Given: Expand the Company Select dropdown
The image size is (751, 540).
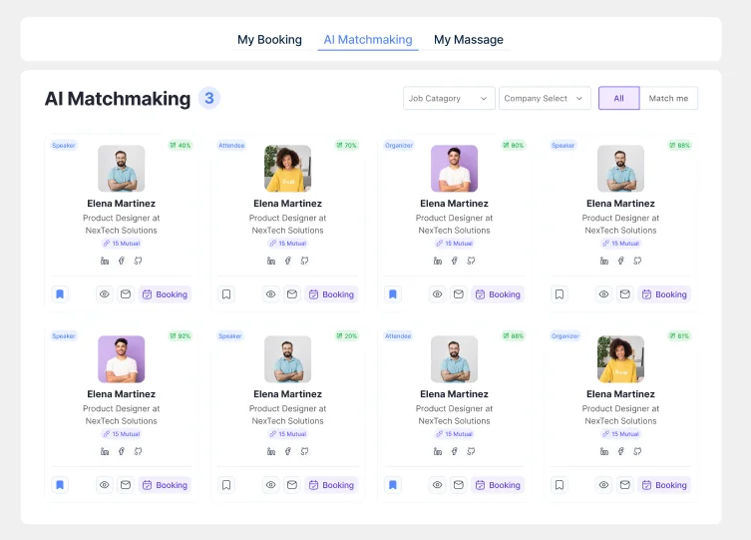Looking at the screenshot, I should pos(545,98).
